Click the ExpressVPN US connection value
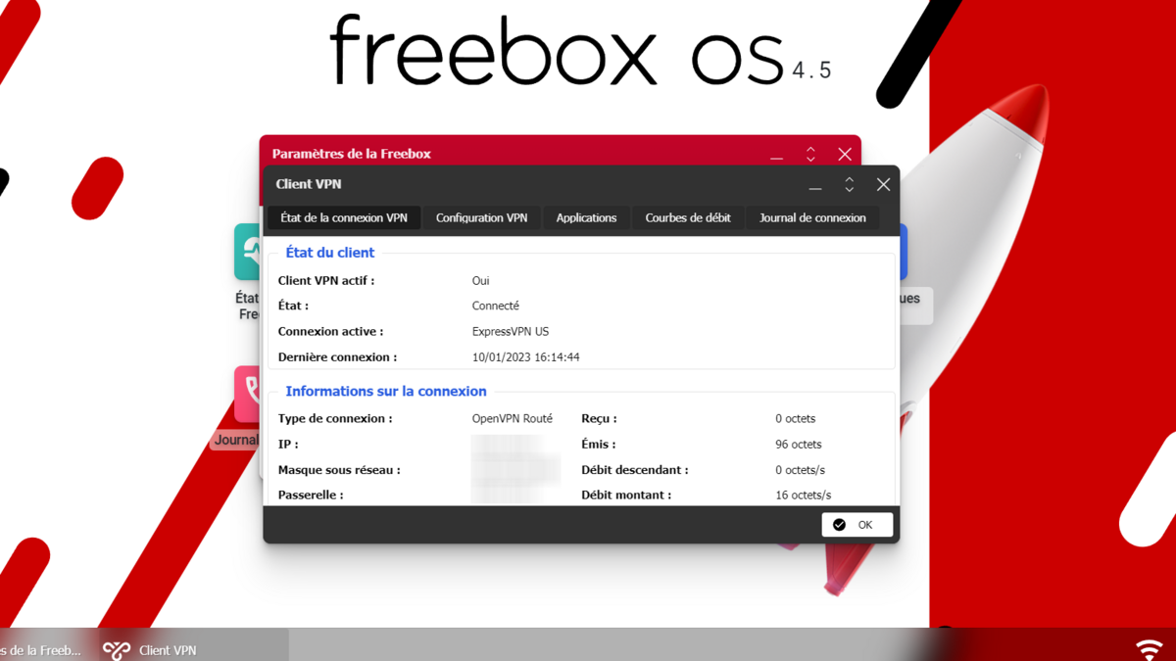The height and width of the screenshot is (661, 1176). point(511,331)
